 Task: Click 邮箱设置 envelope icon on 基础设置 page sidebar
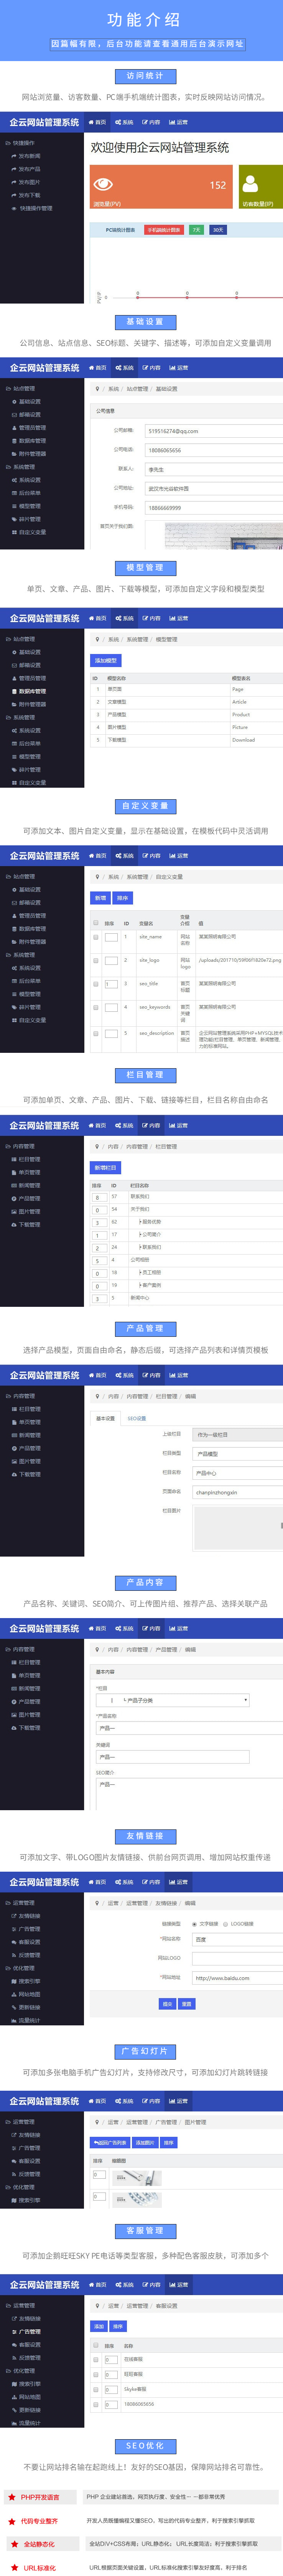pos(14,415)
